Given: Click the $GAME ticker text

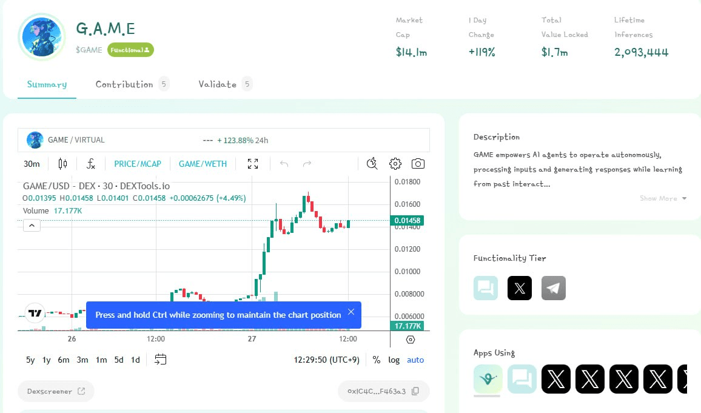Looking at the screenshot, I should 89,50.
